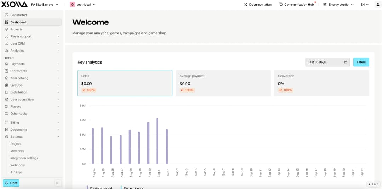Click the Billing icon

tap(7, 122)
